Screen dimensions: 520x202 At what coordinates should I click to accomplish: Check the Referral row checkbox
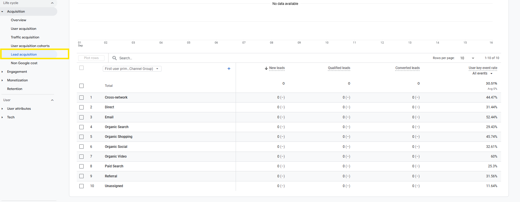point(82,176)
